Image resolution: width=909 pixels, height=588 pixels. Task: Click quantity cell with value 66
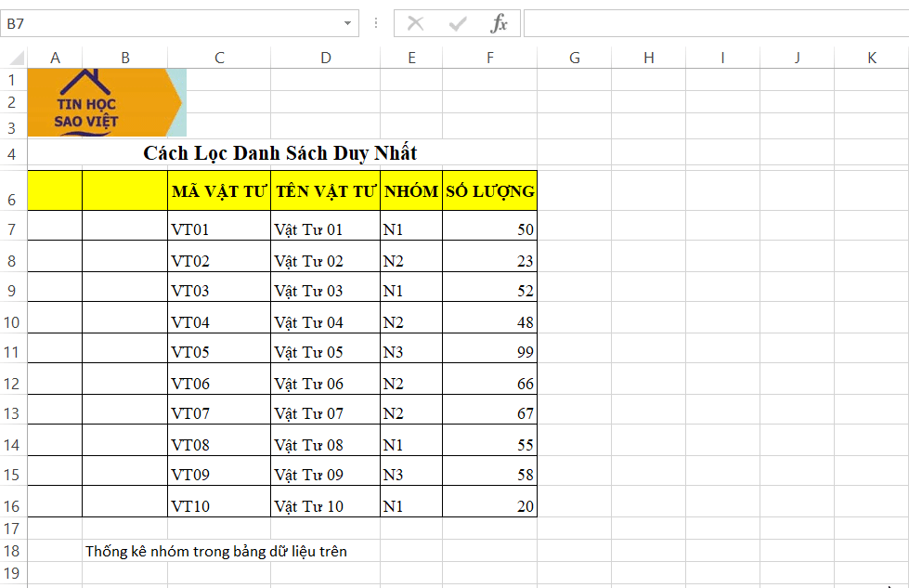(x=490, y=379)
